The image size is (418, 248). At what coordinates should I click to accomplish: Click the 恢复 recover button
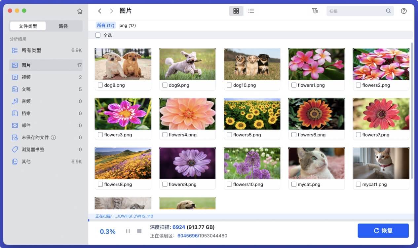(x=383, y=230)
